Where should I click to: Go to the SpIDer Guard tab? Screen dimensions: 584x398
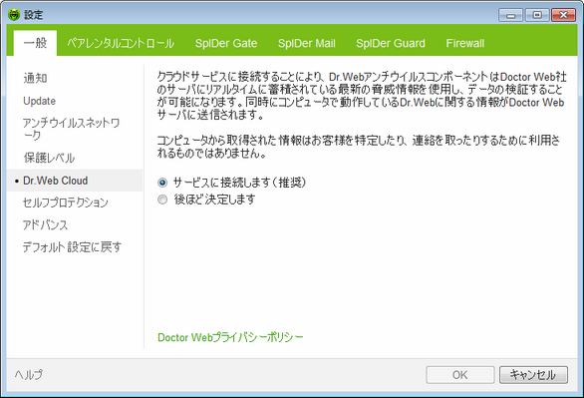point(391,43)
